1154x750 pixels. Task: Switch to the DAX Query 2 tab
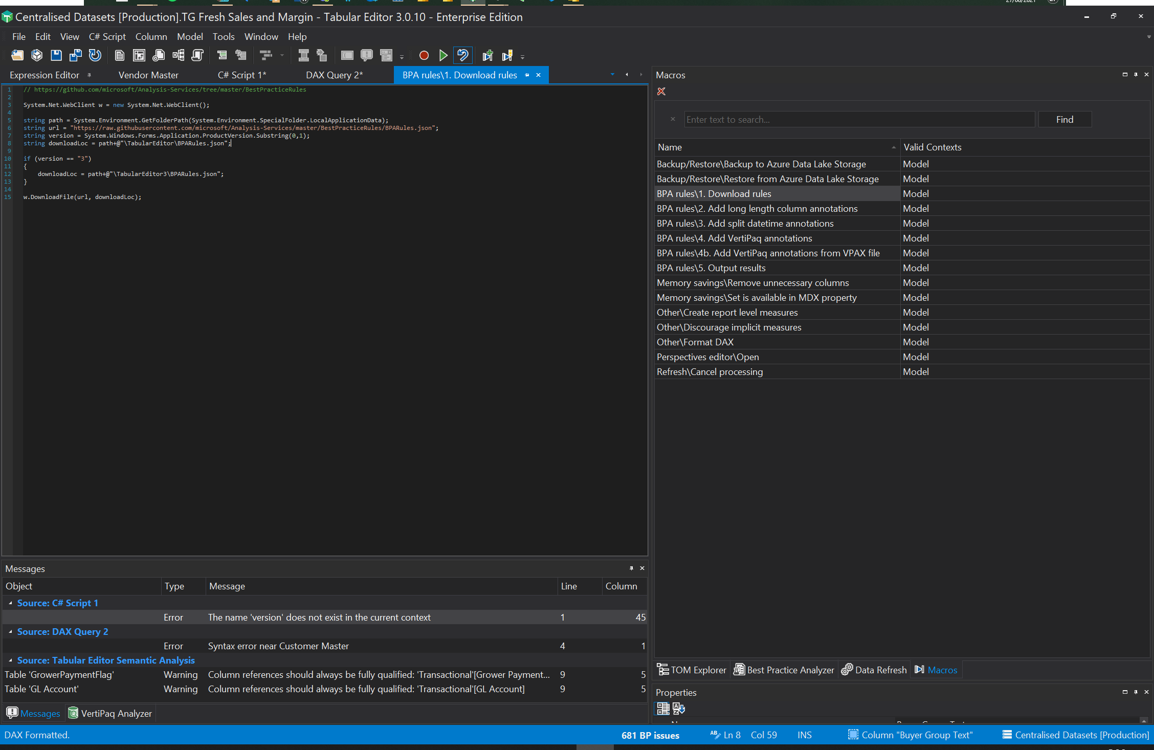pos(334,75)
